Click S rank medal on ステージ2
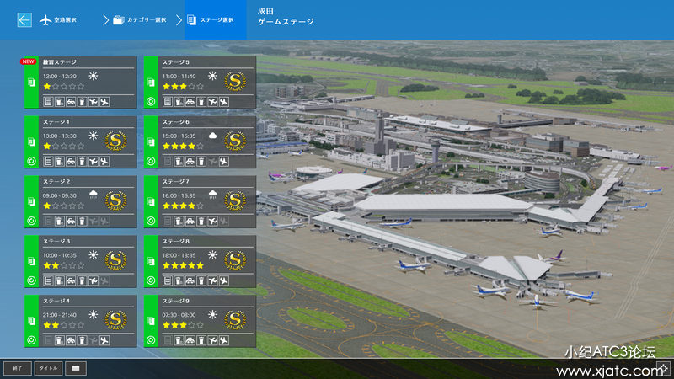The height and width of the screenshot is (379, 674). coord(115,200)
